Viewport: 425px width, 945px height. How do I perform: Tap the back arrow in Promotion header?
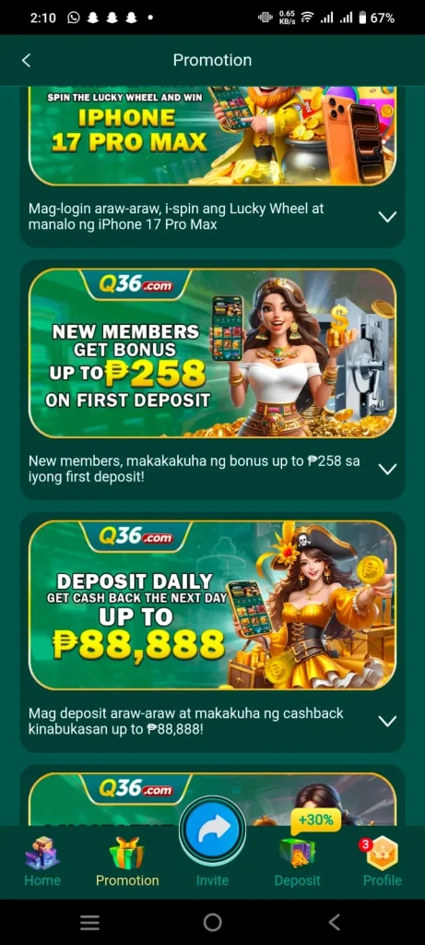[26, 60]
